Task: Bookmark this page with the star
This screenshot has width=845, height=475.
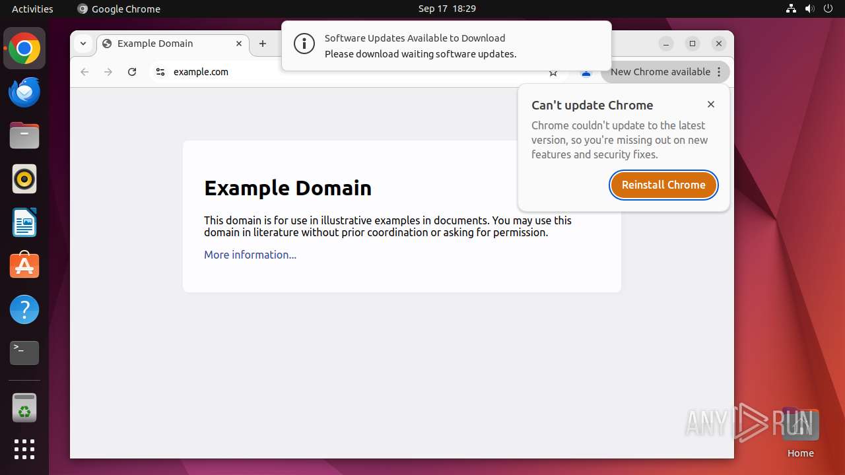Action: [553, 73]
